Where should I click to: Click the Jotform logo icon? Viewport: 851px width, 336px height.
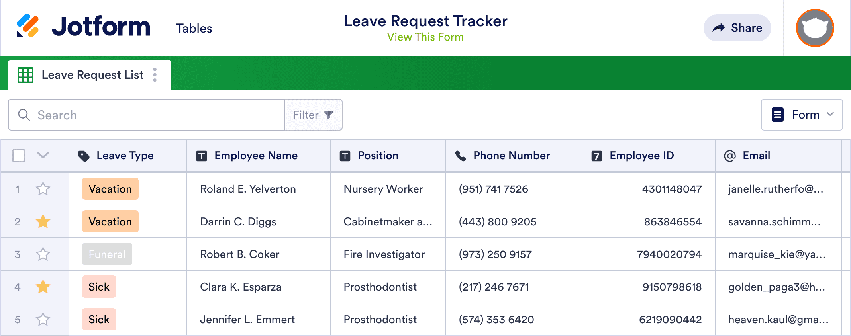click(27, 26)
